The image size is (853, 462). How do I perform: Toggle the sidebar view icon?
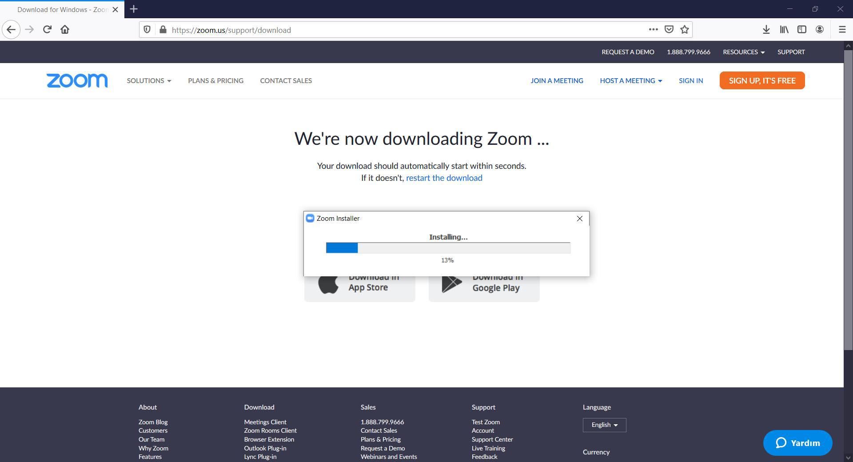tap(802, 30)
